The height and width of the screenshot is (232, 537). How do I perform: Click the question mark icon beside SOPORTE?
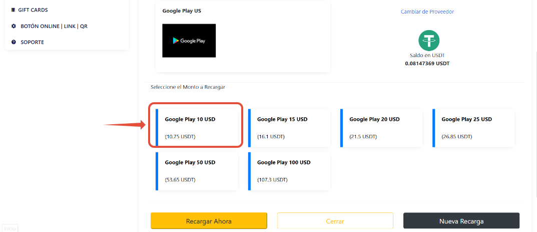(x=14, y=42)
